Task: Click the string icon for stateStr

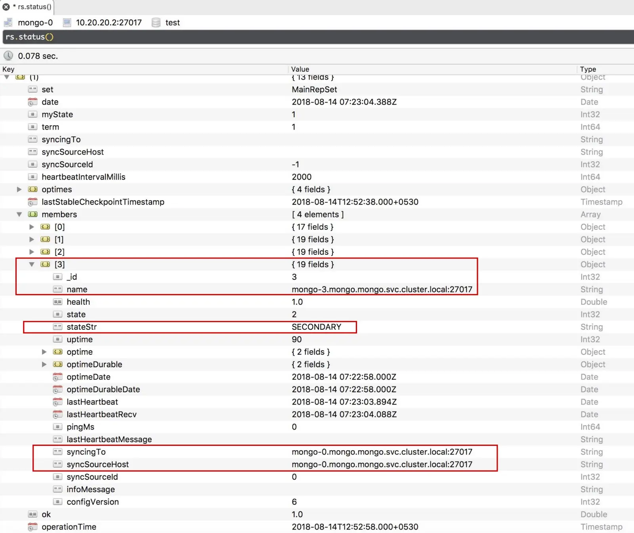Action: (57, 327)
